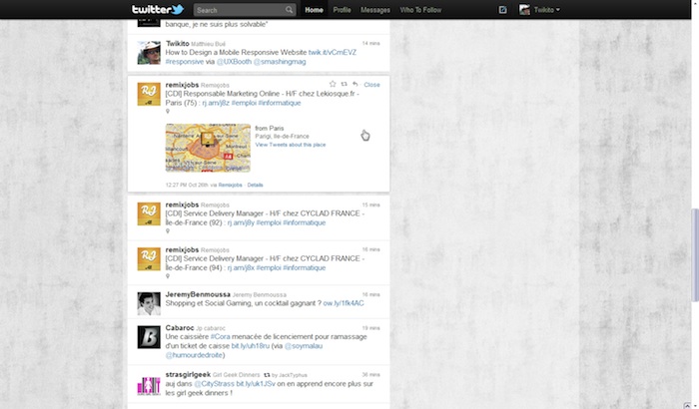Go to the Profile tab
This screenshot has height=409, width=699.
click(x=342, y=10)
